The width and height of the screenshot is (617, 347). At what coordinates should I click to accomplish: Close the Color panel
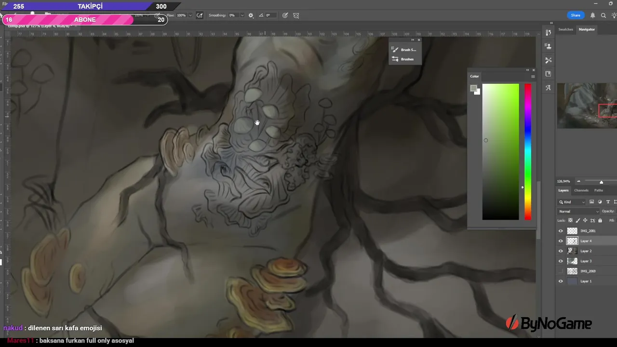tap(533, 70)
